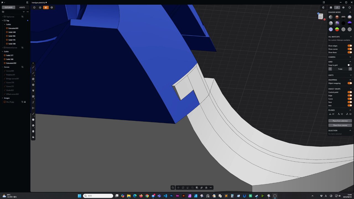Open Photoshop from the taskbar
The width and height of the screenshot is (354, 199).
[x=171, y=196]
